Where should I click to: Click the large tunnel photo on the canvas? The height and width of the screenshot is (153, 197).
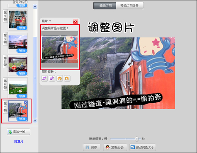[x=118, y=73]
